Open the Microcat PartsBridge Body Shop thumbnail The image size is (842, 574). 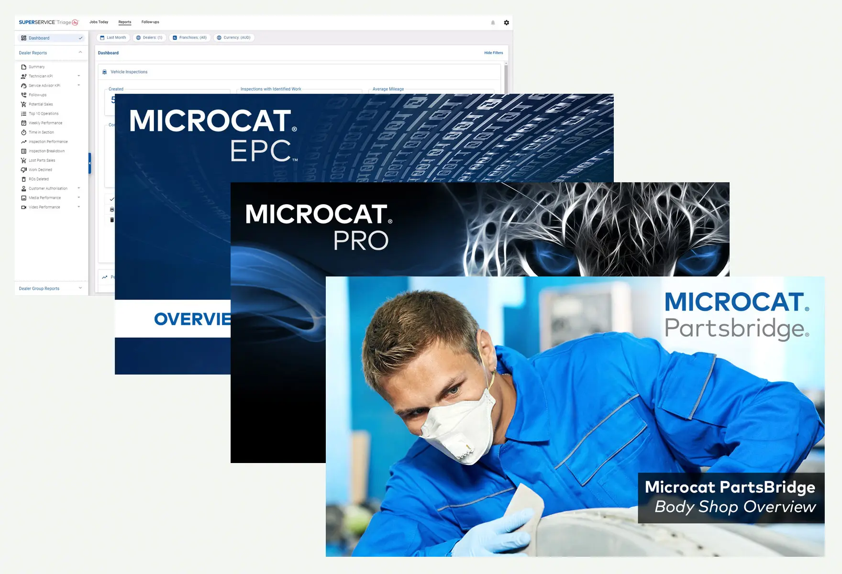click(x=575, y=416)
